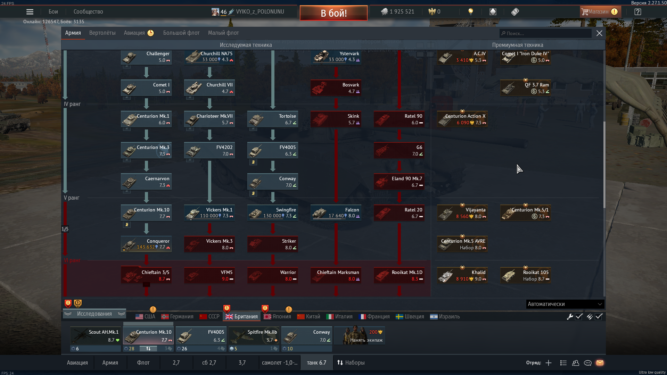Open the squad list icon
Screen dimensions: 667x375
[563, 363]
